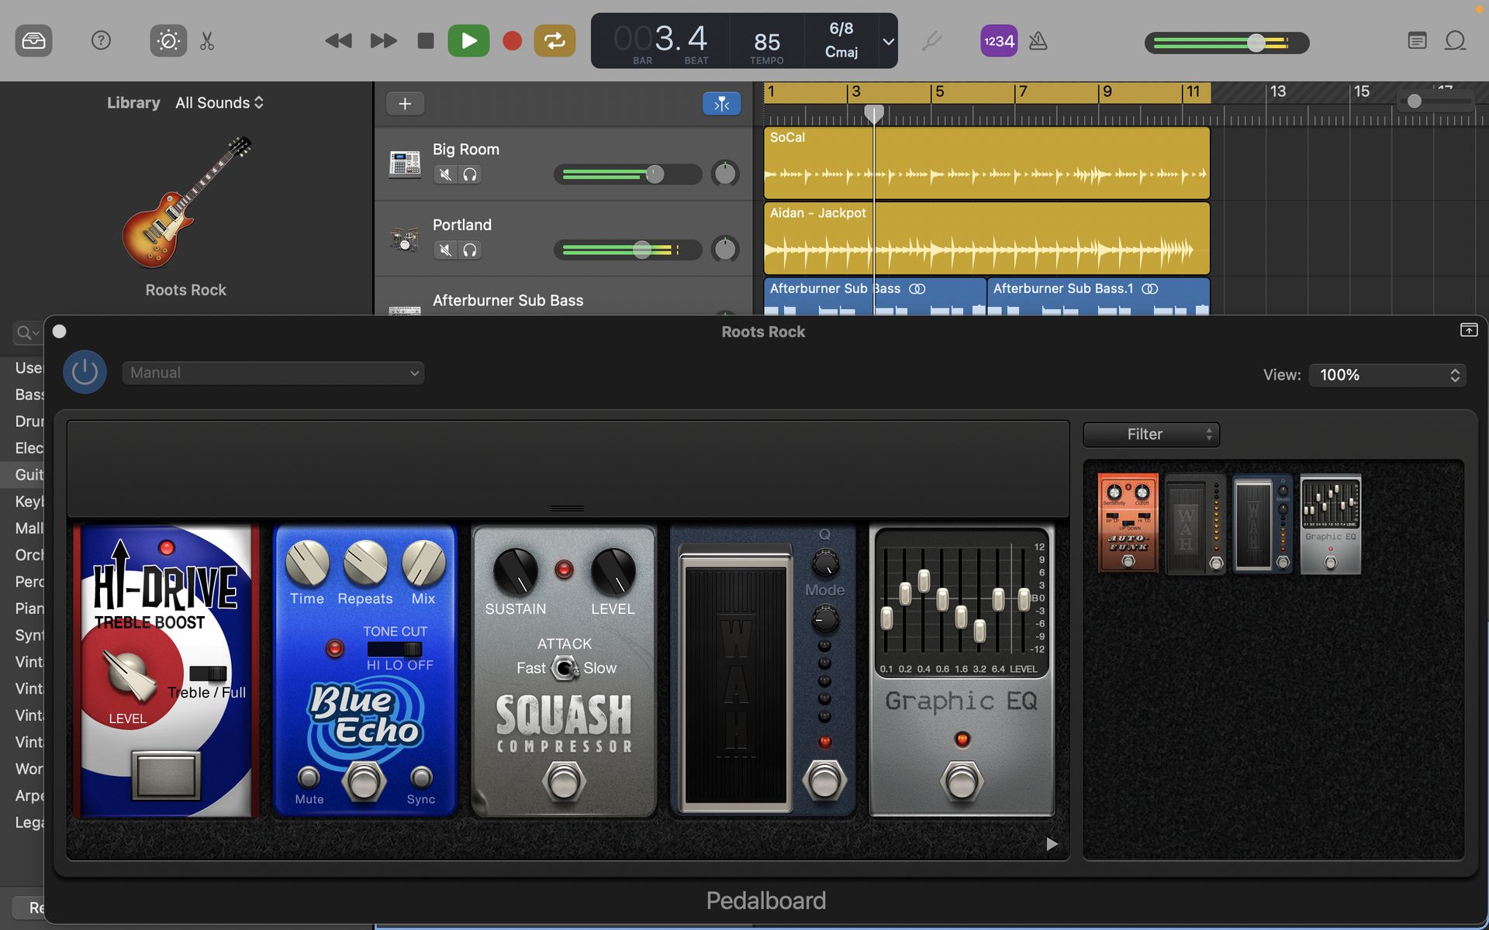Mute the Big Room track
The image size is (1489, 930).
pyautogui.click(x=444, y=174)
